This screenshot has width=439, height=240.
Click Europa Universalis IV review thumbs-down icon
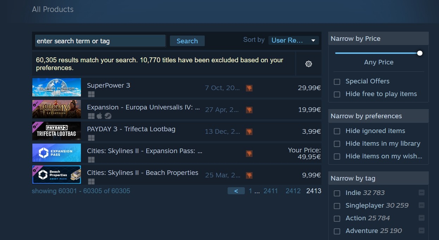point(249,110)
